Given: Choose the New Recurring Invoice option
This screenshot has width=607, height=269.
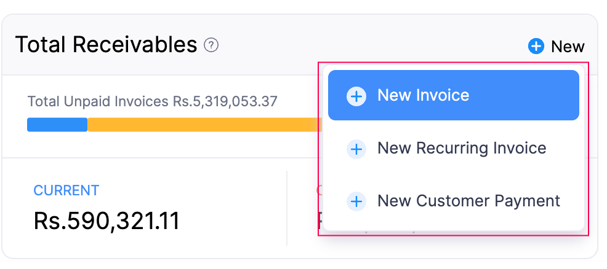Looking at the screenshot, I should click(x=461, y=148).
